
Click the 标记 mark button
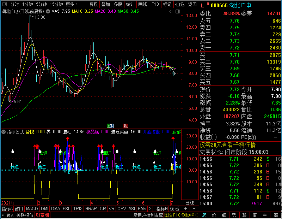[x=167, y=4]
